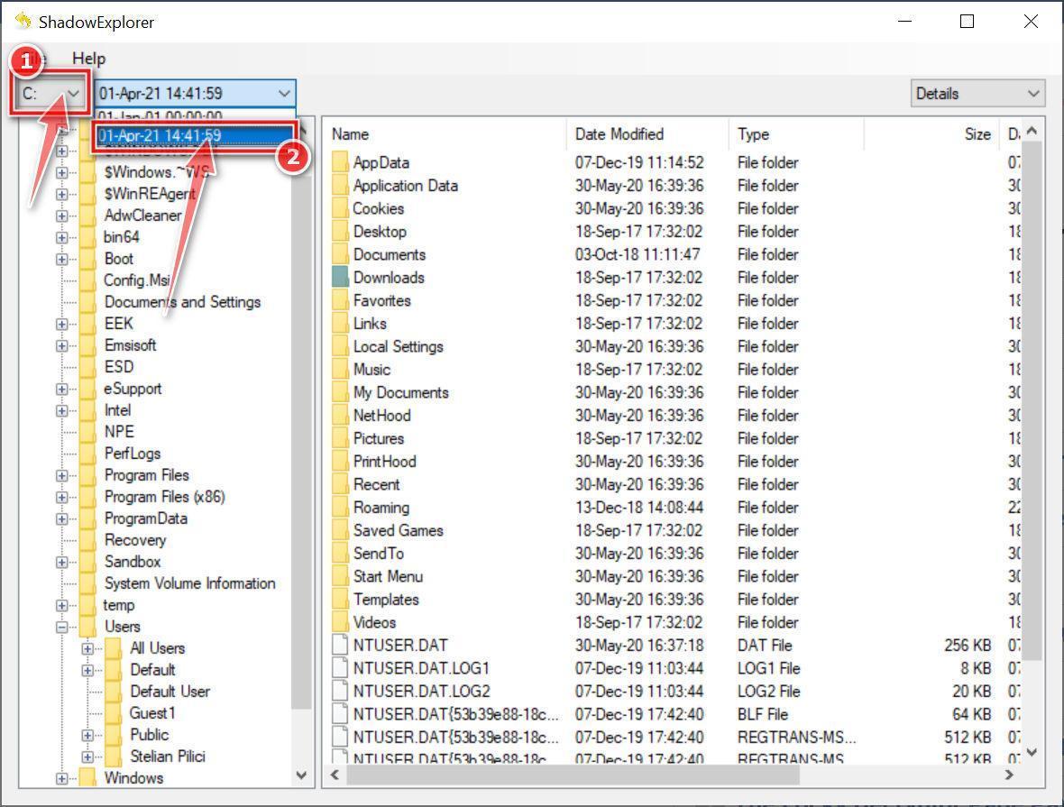Image resolution: width=1064 pixels, height=807 pixels.
Task: Select Program Files (x86) in tree
Action: tap(164, 497)
